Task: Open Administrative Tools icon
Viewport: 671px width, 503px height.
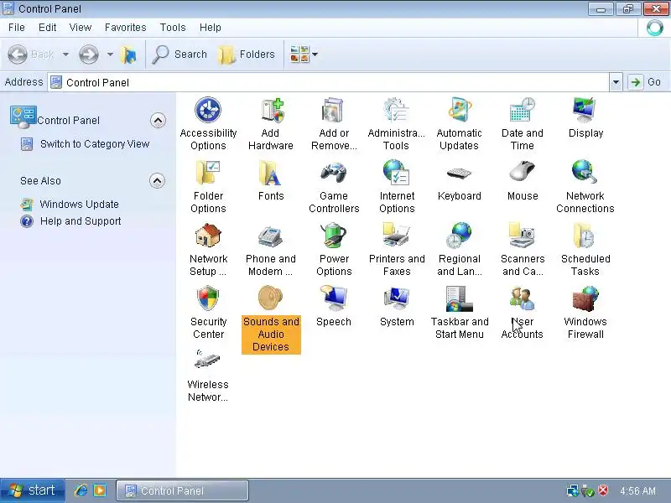Action: pyautogui.click(x=397, y=111)
